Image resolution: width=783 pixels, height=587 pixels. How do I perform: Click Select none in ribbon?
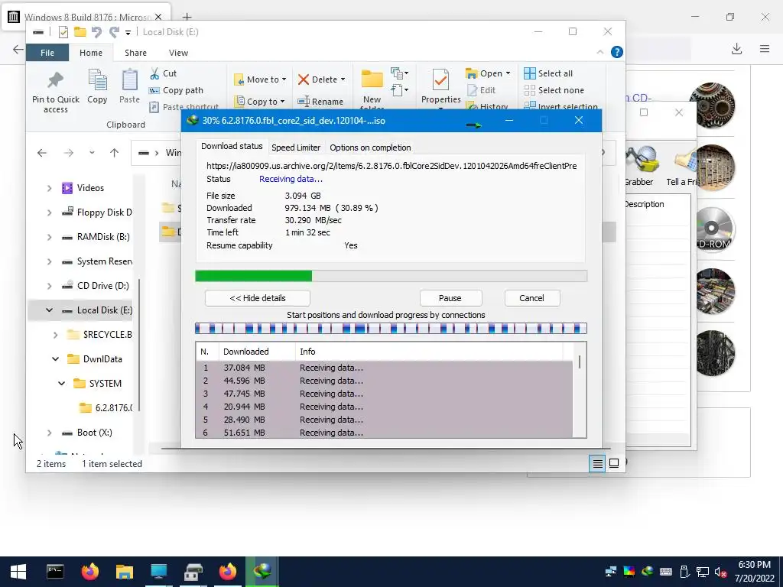[x=554, y=90]
